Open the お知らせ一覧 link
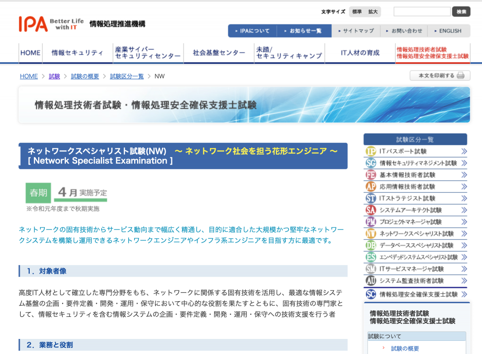Image resolution: width=482 pixels, height=354 pixels. pyautogui.click(x=304, y=31)
